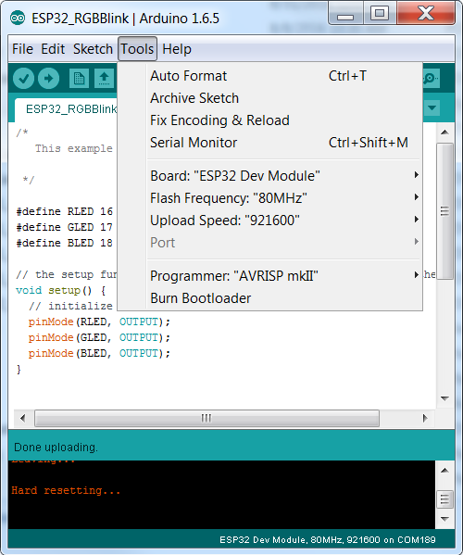Switch to the ESP32_RGBBlink tab
Screen dimensions: 463x555
coord(70,109)
